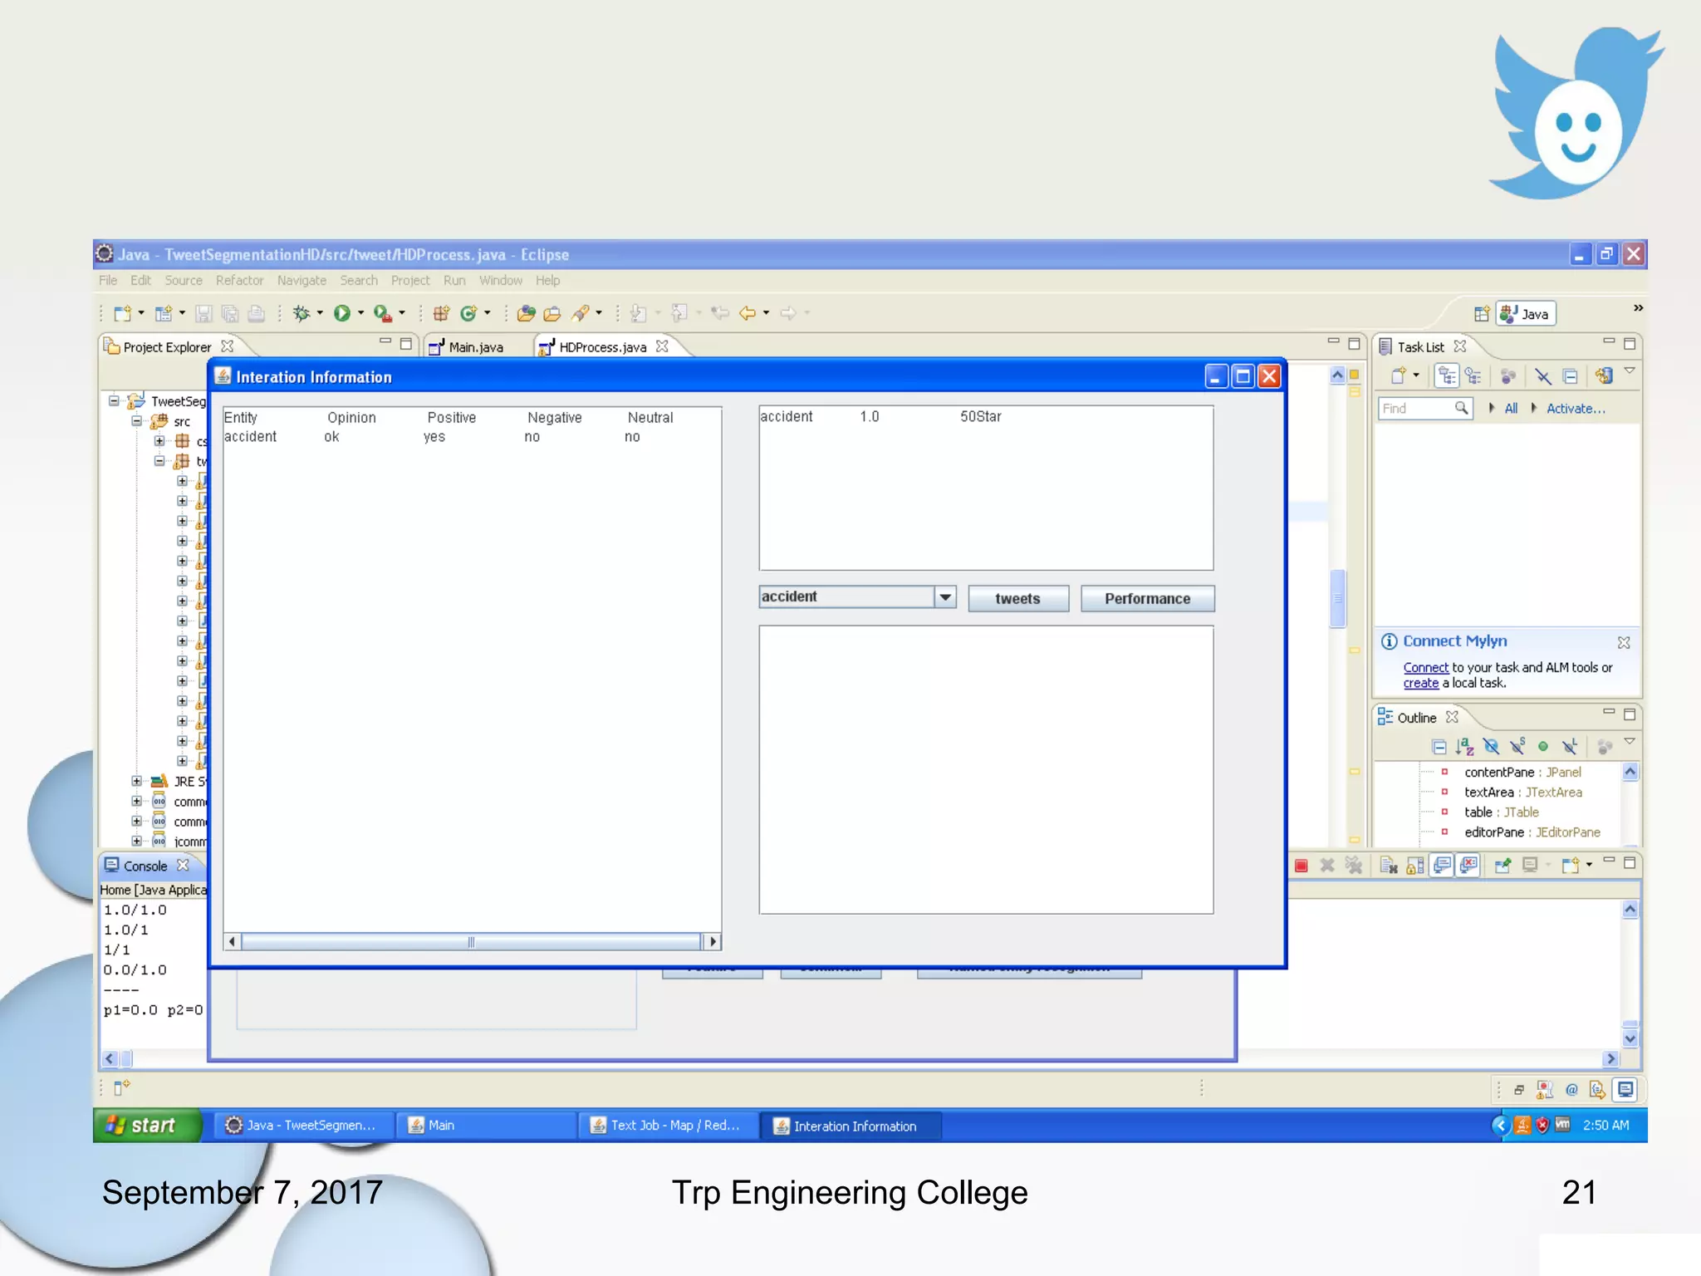The height and width of the screenshot is (1276, 1701).
Task: Terminate the program with red stop icon
Action: [x=1301, y=866]
